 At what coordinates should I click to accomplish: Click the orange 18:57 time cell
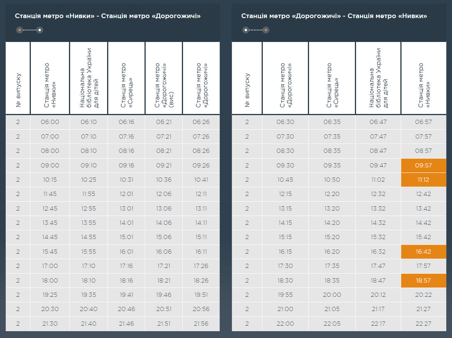(x=423, y=281)
